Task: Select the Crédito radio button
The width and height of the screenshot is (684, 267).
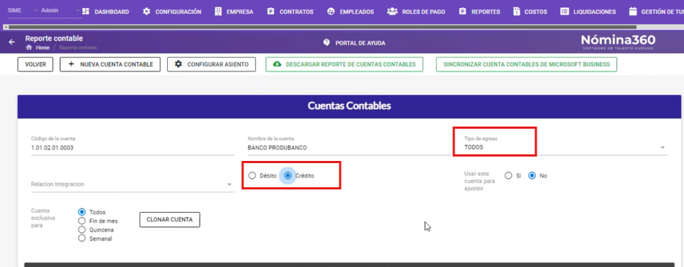Action: click(288, 176)
